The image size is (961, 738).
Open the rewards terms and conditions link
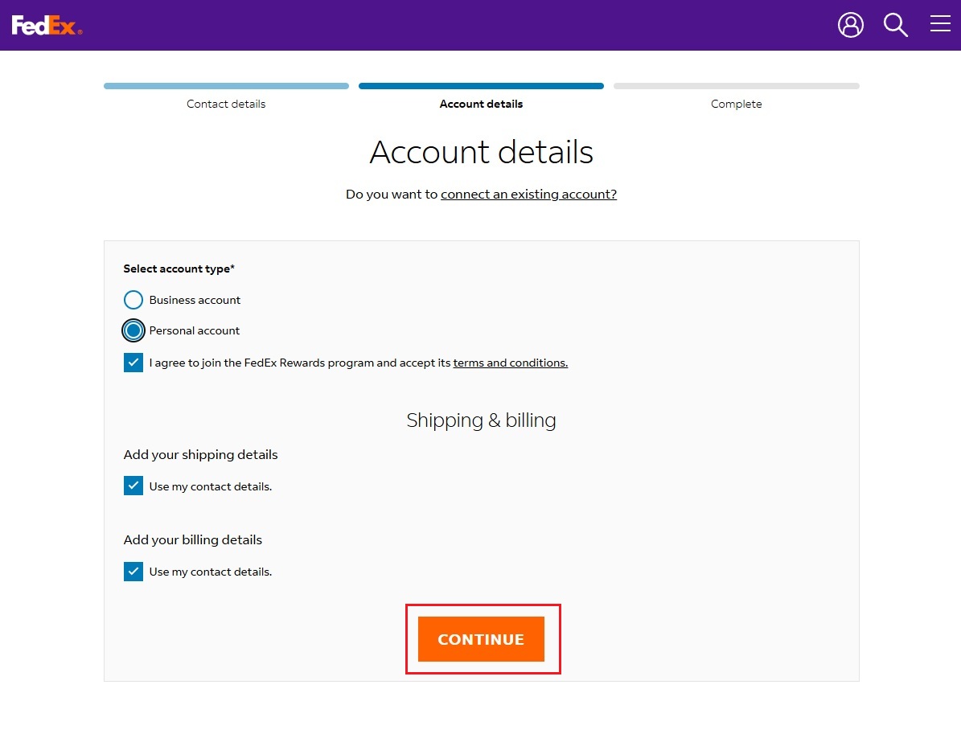click(x=510, y=363)
